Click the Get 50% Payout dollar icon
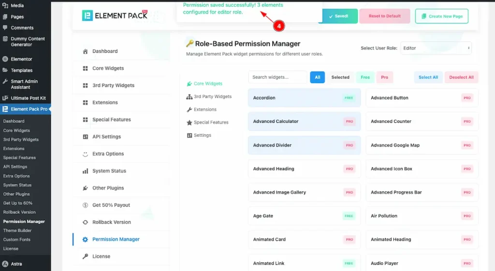The width and height of the screenshot is (495, 271). (x=86, y=205)
